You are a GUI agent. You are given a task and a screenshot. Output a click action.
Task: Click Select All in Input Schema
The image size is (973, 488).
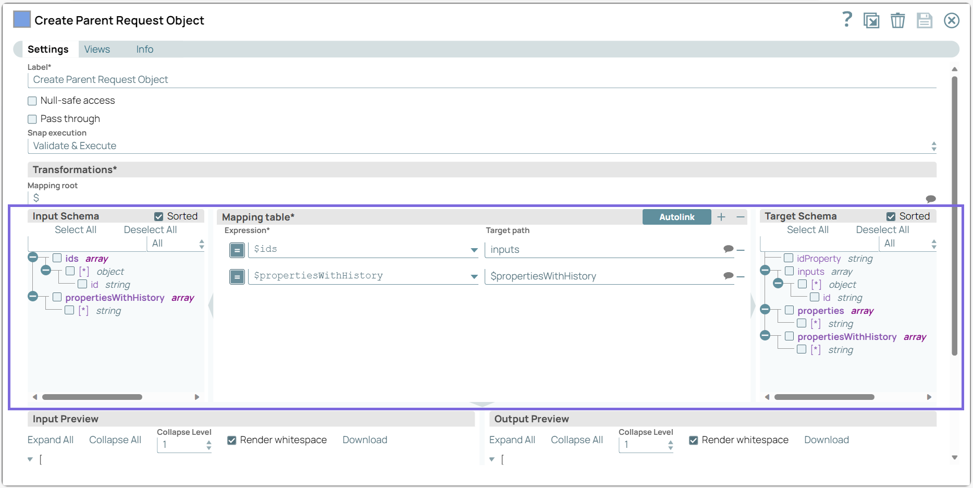76,230
